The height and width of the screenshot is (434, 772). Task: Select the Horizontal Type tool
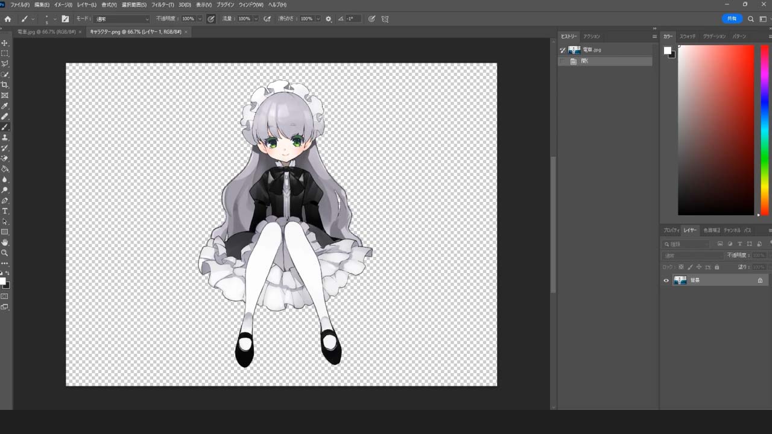pyautogui.click(x=5, y=211)
